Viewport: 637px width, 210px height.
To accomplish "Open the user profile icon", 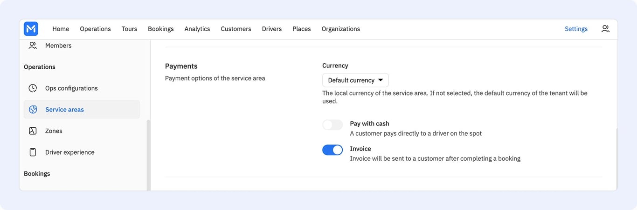I will pyautogui.click(x=605, y=29).
